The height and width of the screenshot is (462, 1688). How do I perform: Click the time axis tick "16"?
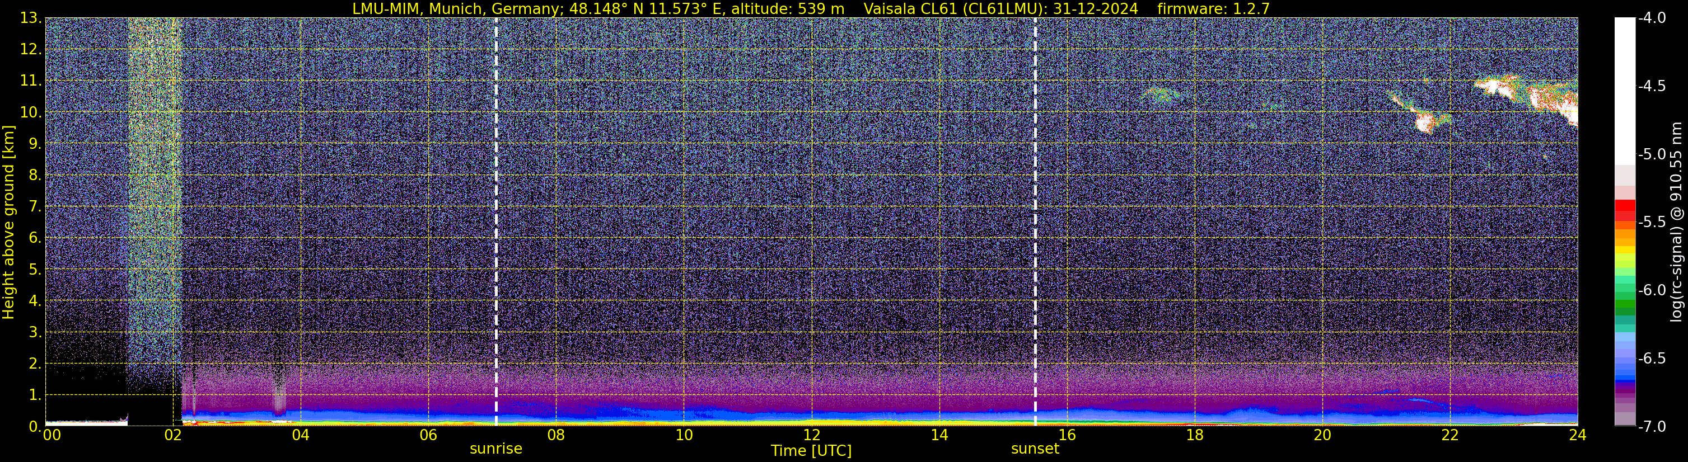pyautogui.click(x=1067, y=436)
